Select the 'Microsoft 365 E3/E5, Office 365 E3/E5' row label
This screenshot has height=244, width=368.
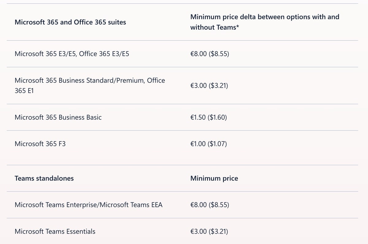tap(72, 54)
